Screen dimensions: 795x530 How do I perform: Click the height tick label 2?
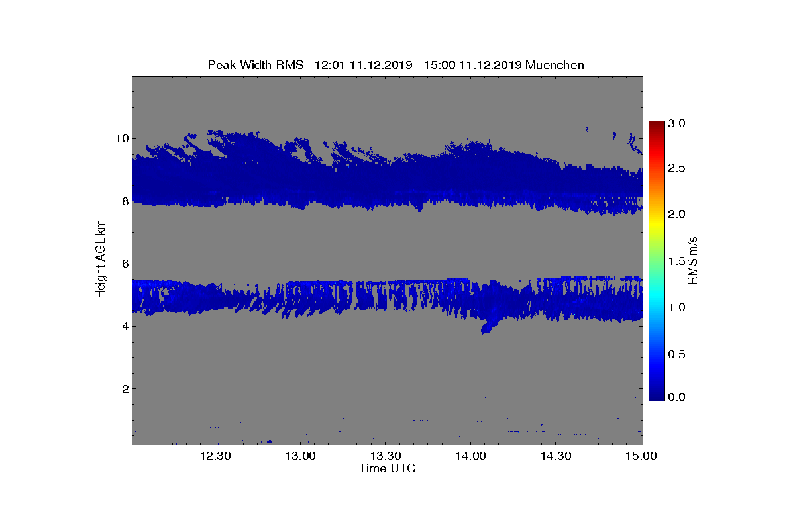click(124, 388)
